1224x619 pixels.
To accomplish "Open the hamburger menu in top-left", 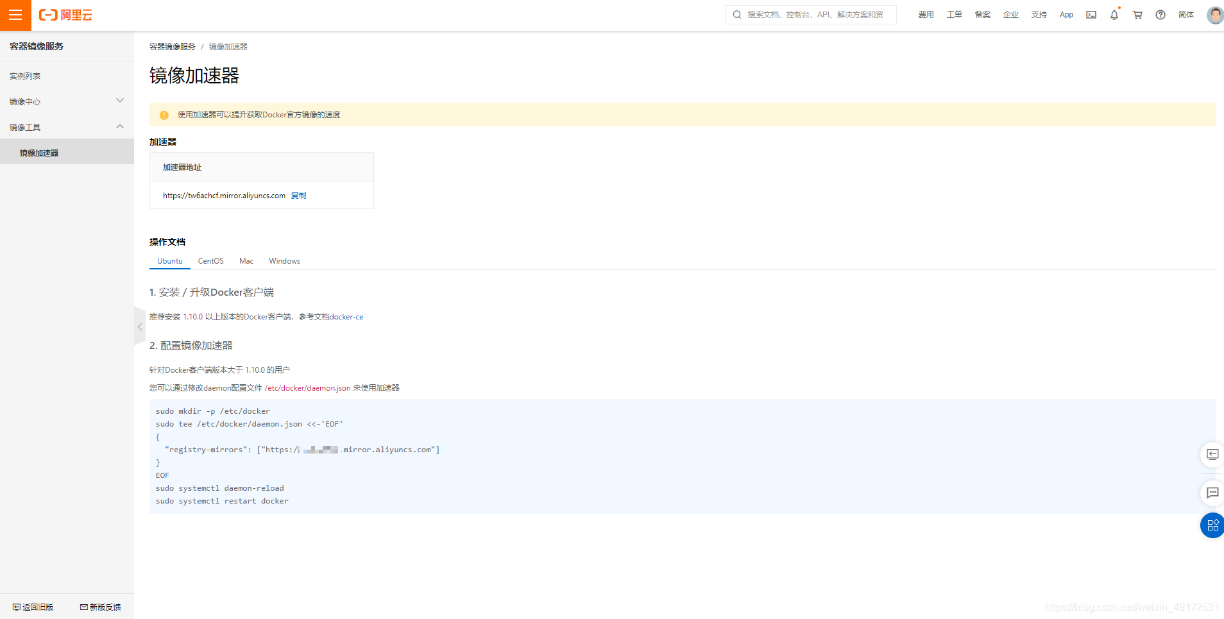I will tap(15, 15).
